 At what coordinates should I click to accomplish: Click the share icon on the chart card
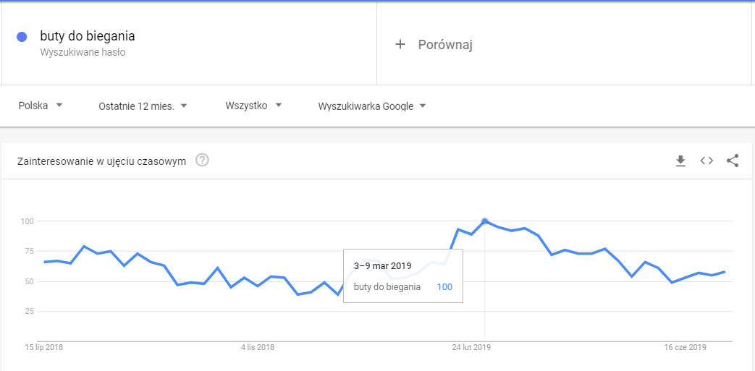click(733, 161)
